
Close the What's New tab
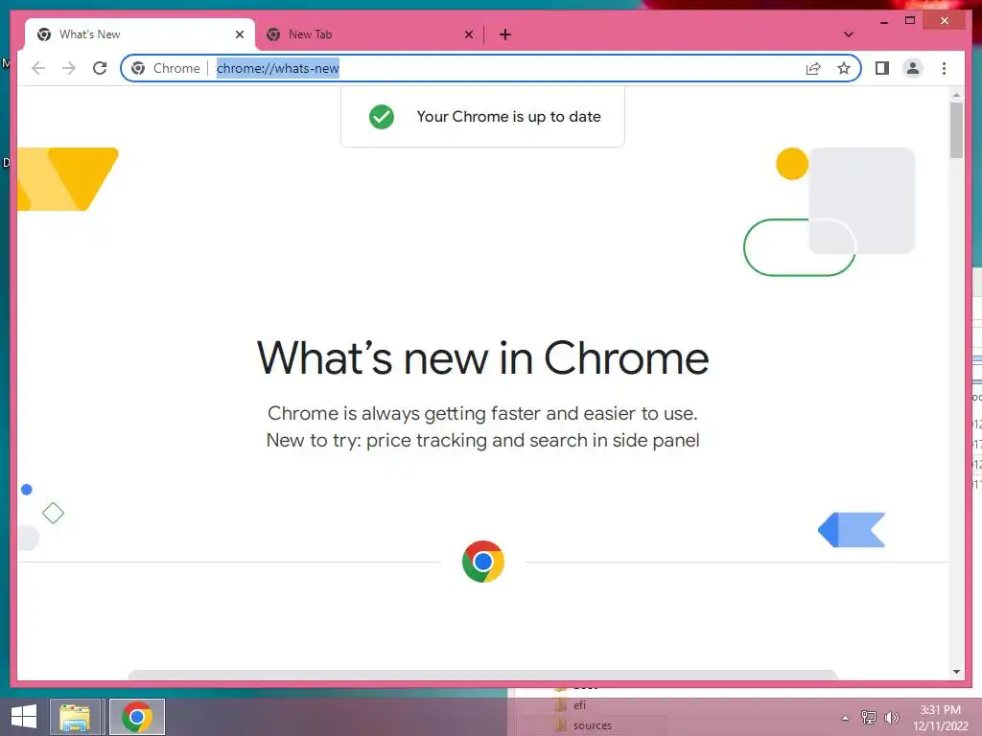tap(239, 34)
